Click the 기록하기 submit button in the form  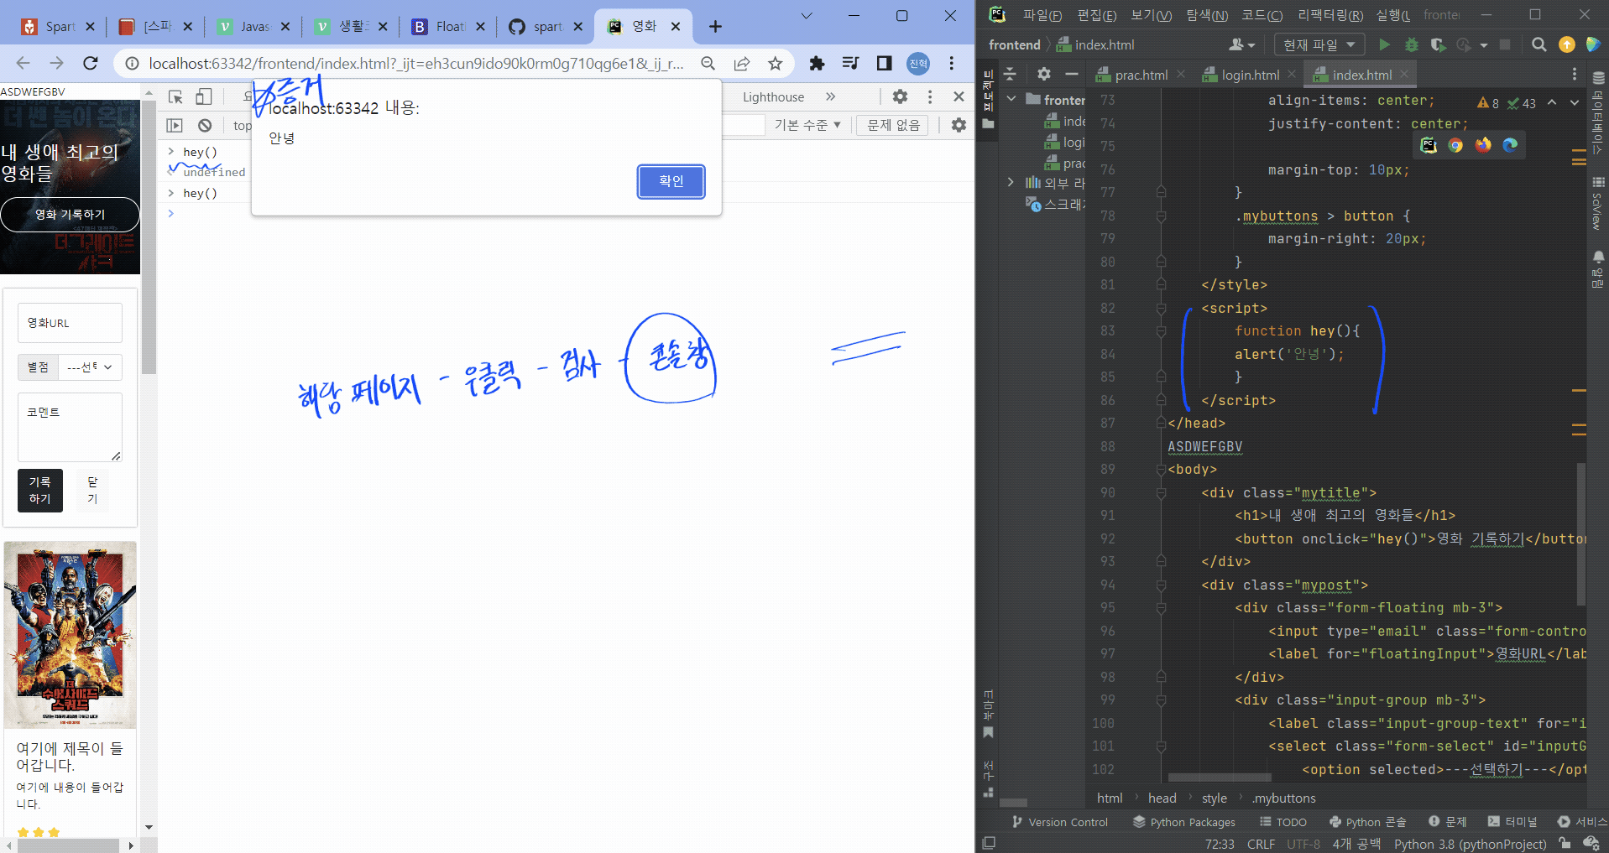click(40, 490)
